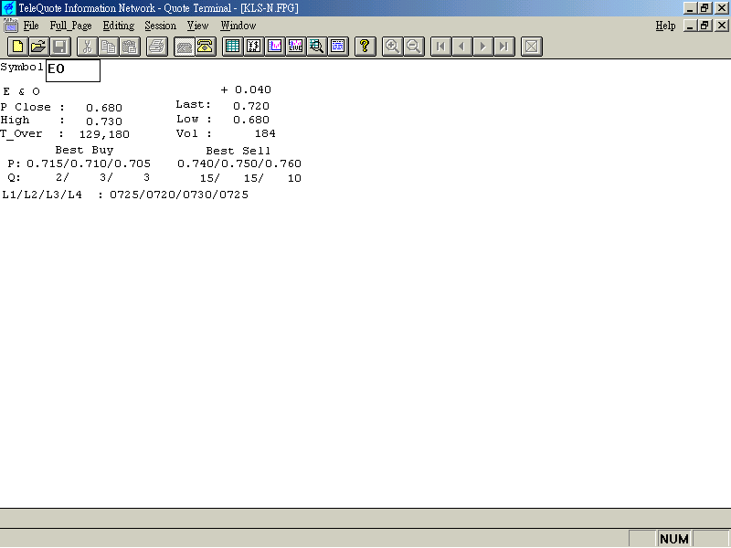This screenshot has width=731, height=548.
Task: Go to previous page arrow icon
Action: coord(462,47)
